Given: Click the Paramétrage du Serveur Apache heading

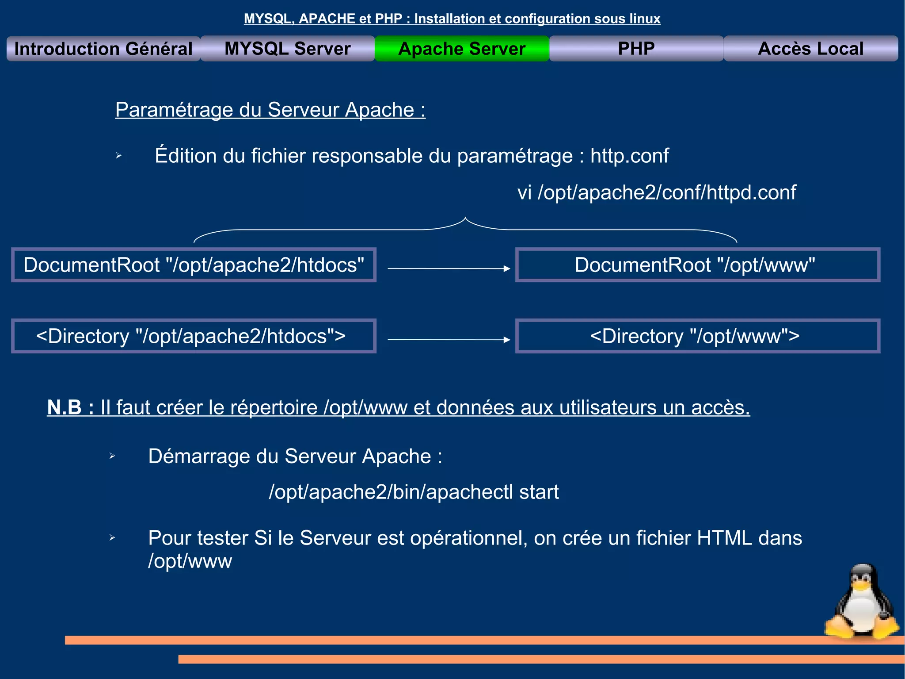Looking at the screenshot, I should (270, 110).
